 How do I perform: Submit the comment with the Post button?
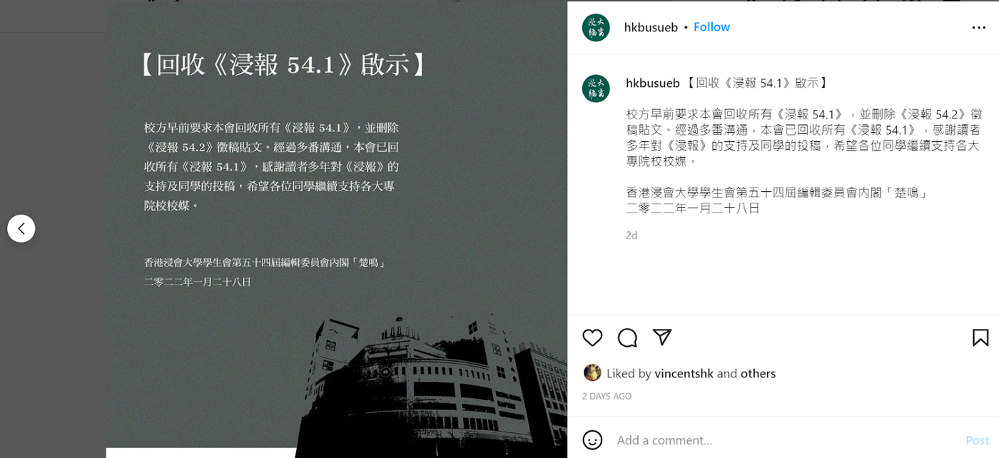[x=977, y=440]
